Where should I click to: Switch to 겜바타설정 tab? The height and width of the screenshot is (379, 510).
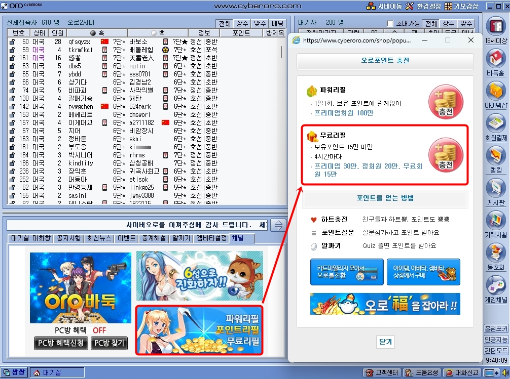pos(211,238)
